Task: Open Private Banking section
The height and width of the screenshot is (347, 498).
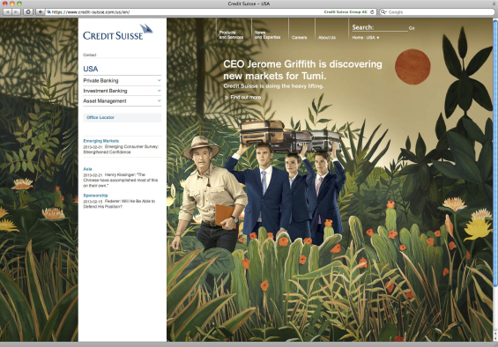Action: coord(100,81)
